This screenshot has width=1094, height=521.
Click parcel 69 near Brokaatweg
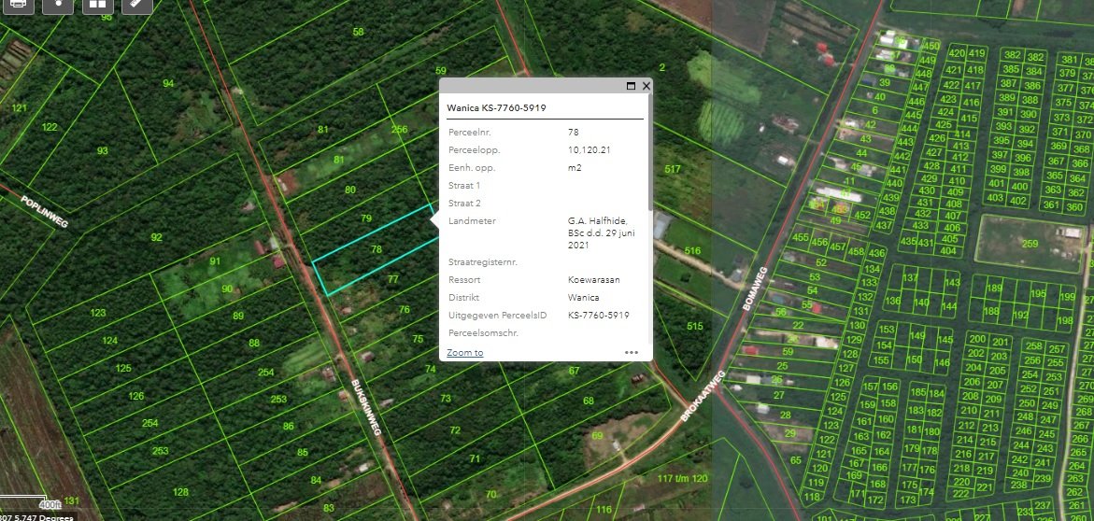click(597, 435)
